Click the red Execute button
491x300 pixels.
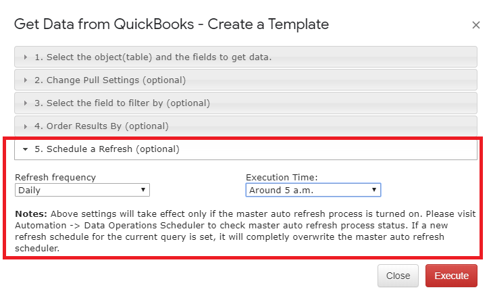point(451,276)
